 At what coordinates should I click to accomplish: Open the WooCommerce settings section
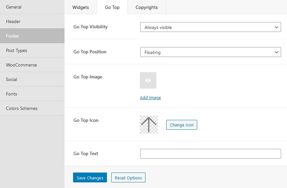(32, 65)
